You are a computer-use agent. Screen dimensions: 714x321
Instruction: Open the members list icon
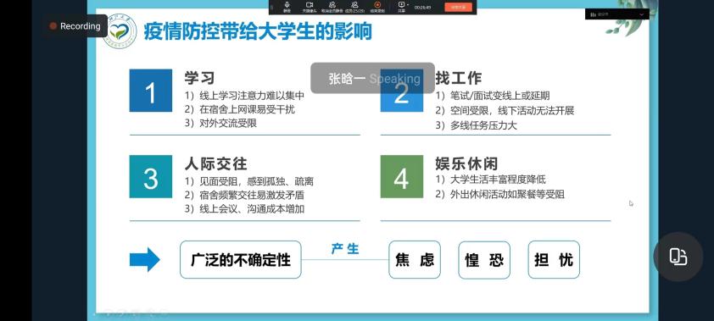(x=354, y=7)
